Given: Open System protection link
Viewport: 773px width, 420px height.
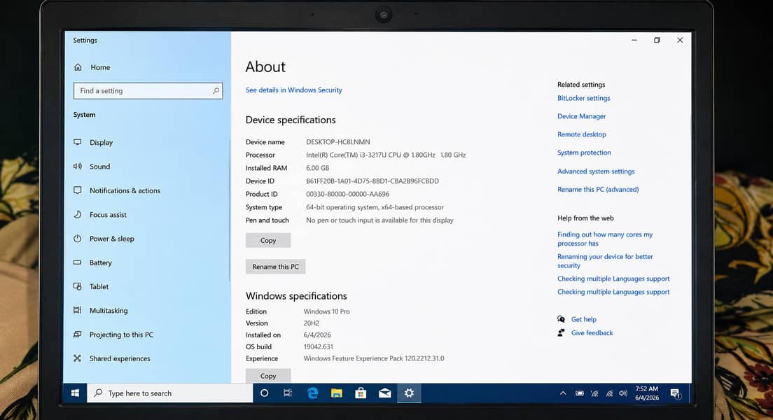Looking at the screenshot, I should (584, 153).
